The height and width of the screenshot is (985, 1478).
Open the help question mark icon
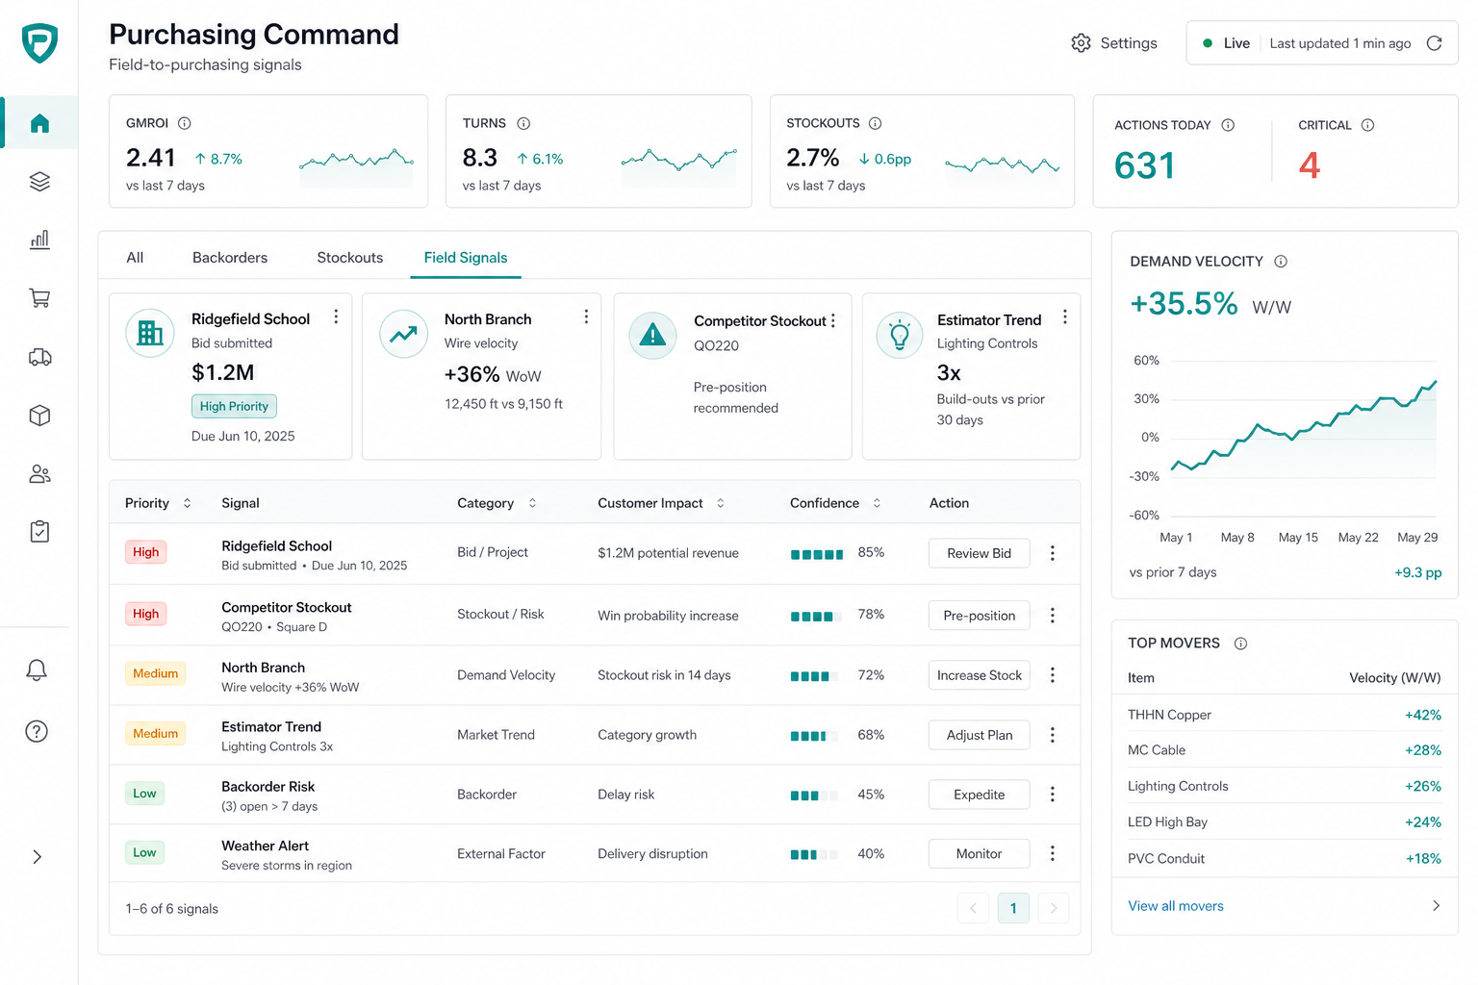[x=37, y=731]
